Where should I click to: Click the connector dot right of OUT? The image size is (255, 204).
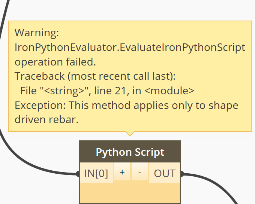(x=182, y=174)
